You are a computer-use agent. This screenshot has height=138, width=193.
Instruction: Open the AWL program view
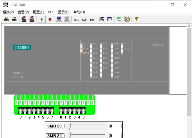tap(76, 20)
